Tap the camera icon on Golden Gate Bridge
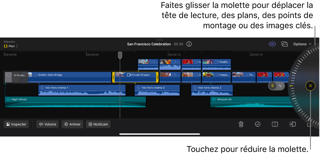Viewport: 320px width, 156px height. point(35,75)
